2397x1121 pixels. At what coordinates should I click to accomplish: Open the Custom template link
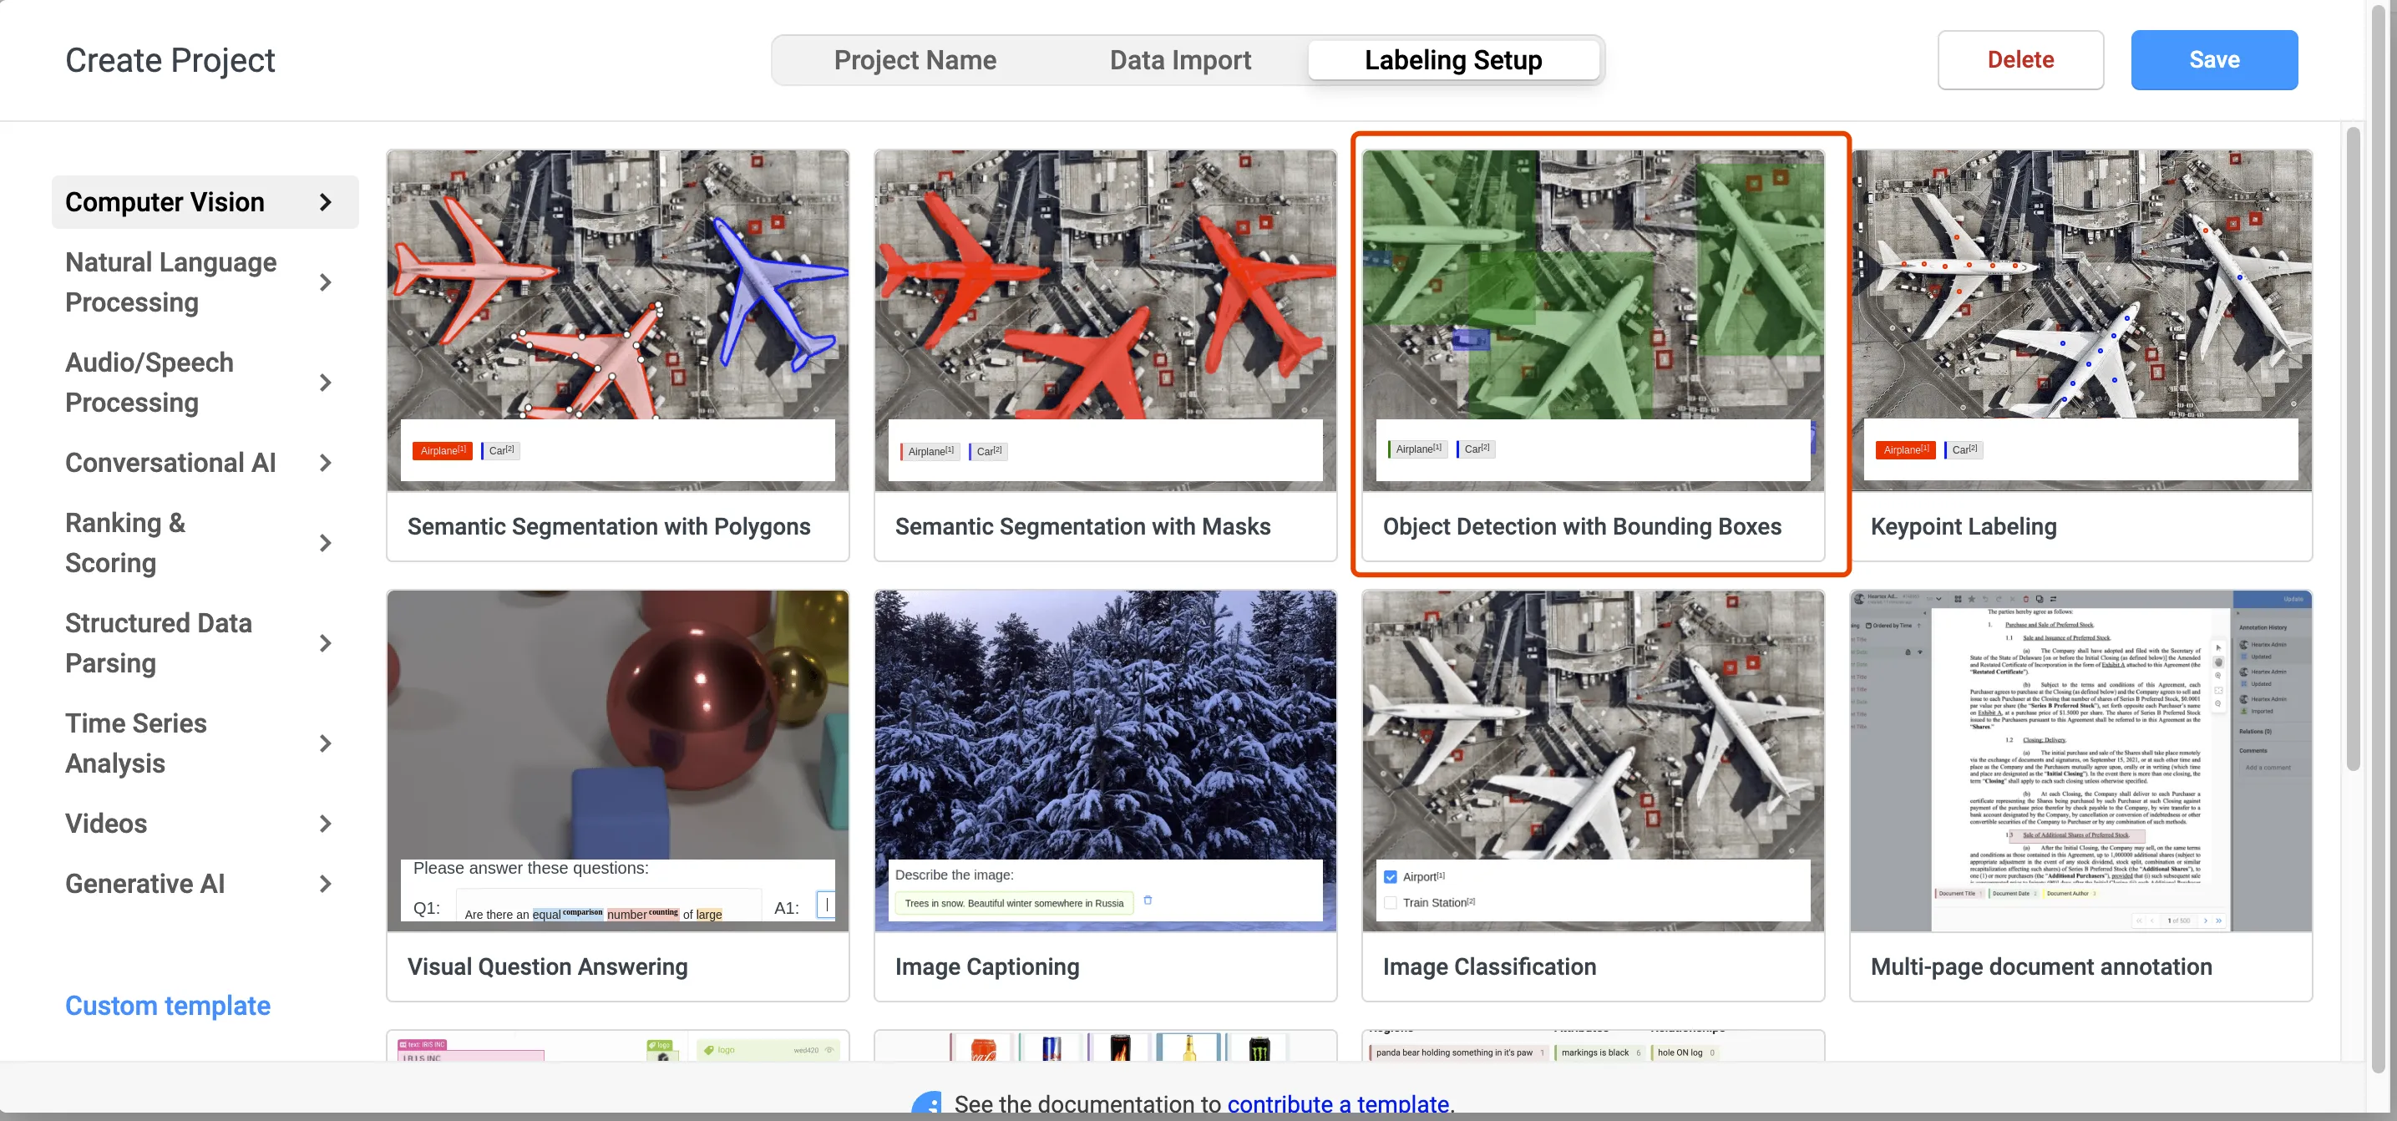(x=168, y=1005)
